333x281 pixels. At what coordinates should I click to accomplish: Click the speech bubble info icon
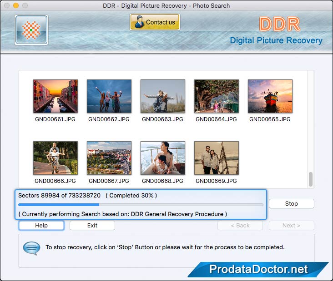(x=31, y=248)
